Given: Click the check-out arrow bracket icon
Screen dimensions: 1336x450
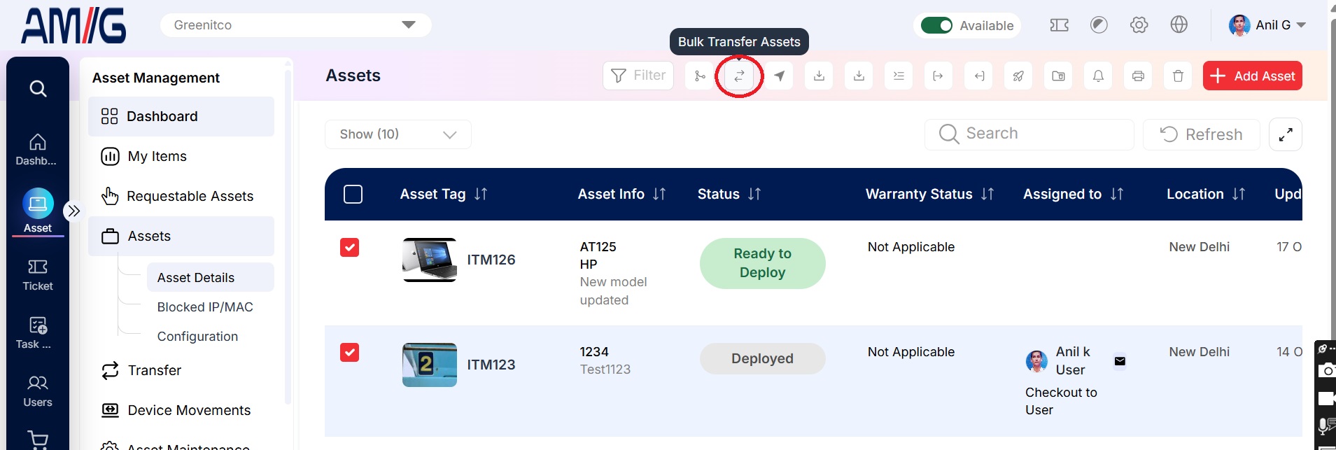Looking at the screenshot, I should click(938, 76).
